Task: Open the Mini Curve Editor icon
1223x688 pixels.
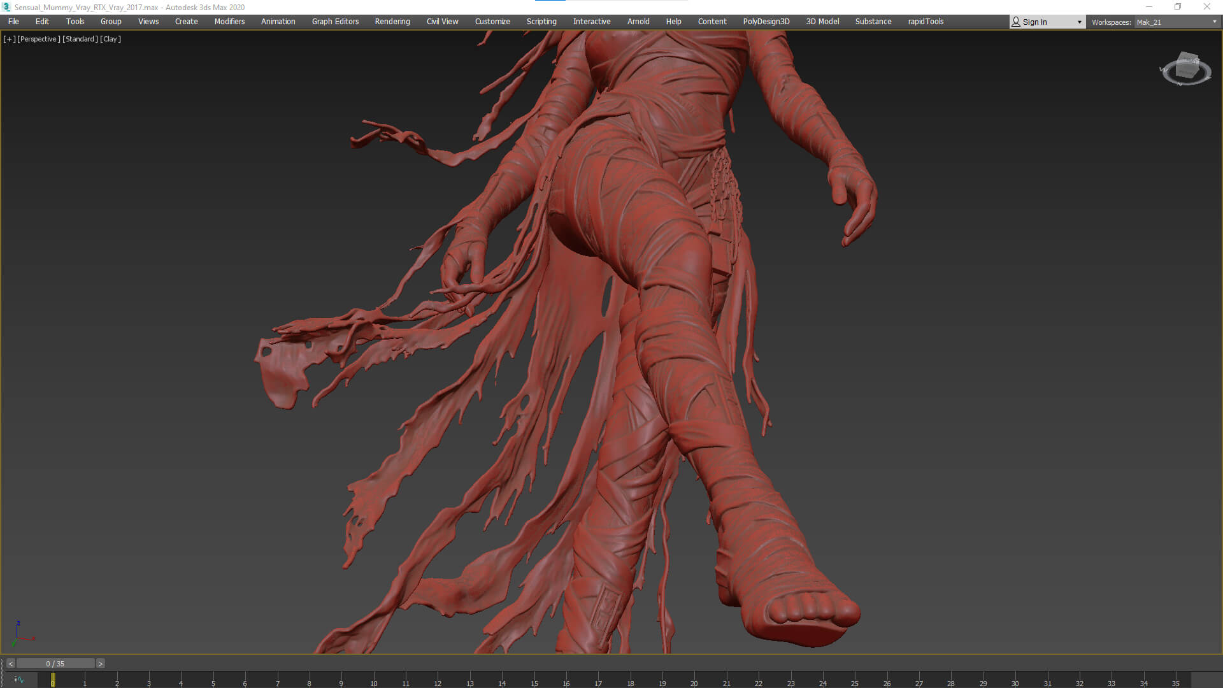Action: point(18,680)
